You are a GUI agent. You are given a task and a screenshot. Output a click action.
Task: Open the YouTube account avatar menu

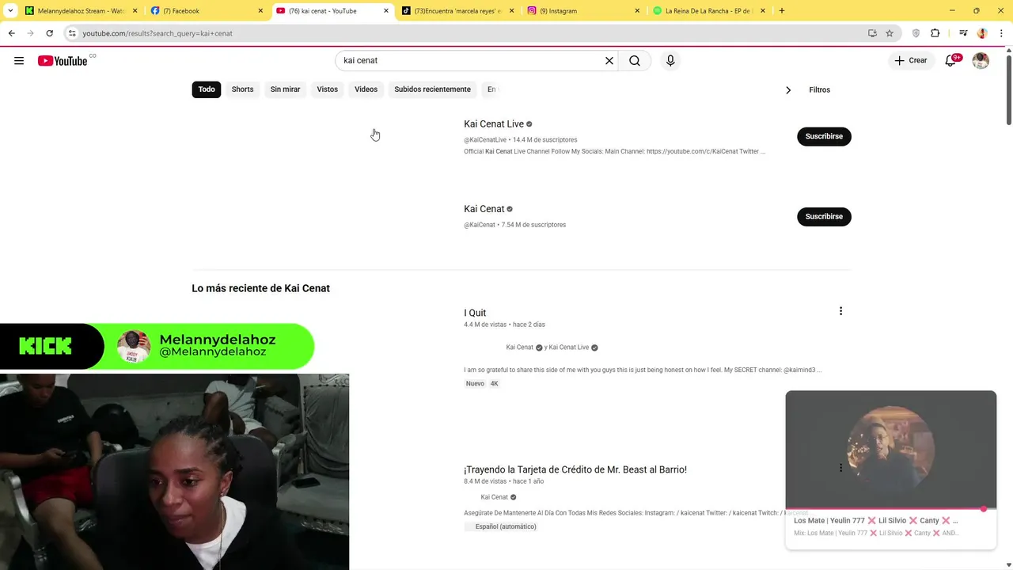(981, 61)
